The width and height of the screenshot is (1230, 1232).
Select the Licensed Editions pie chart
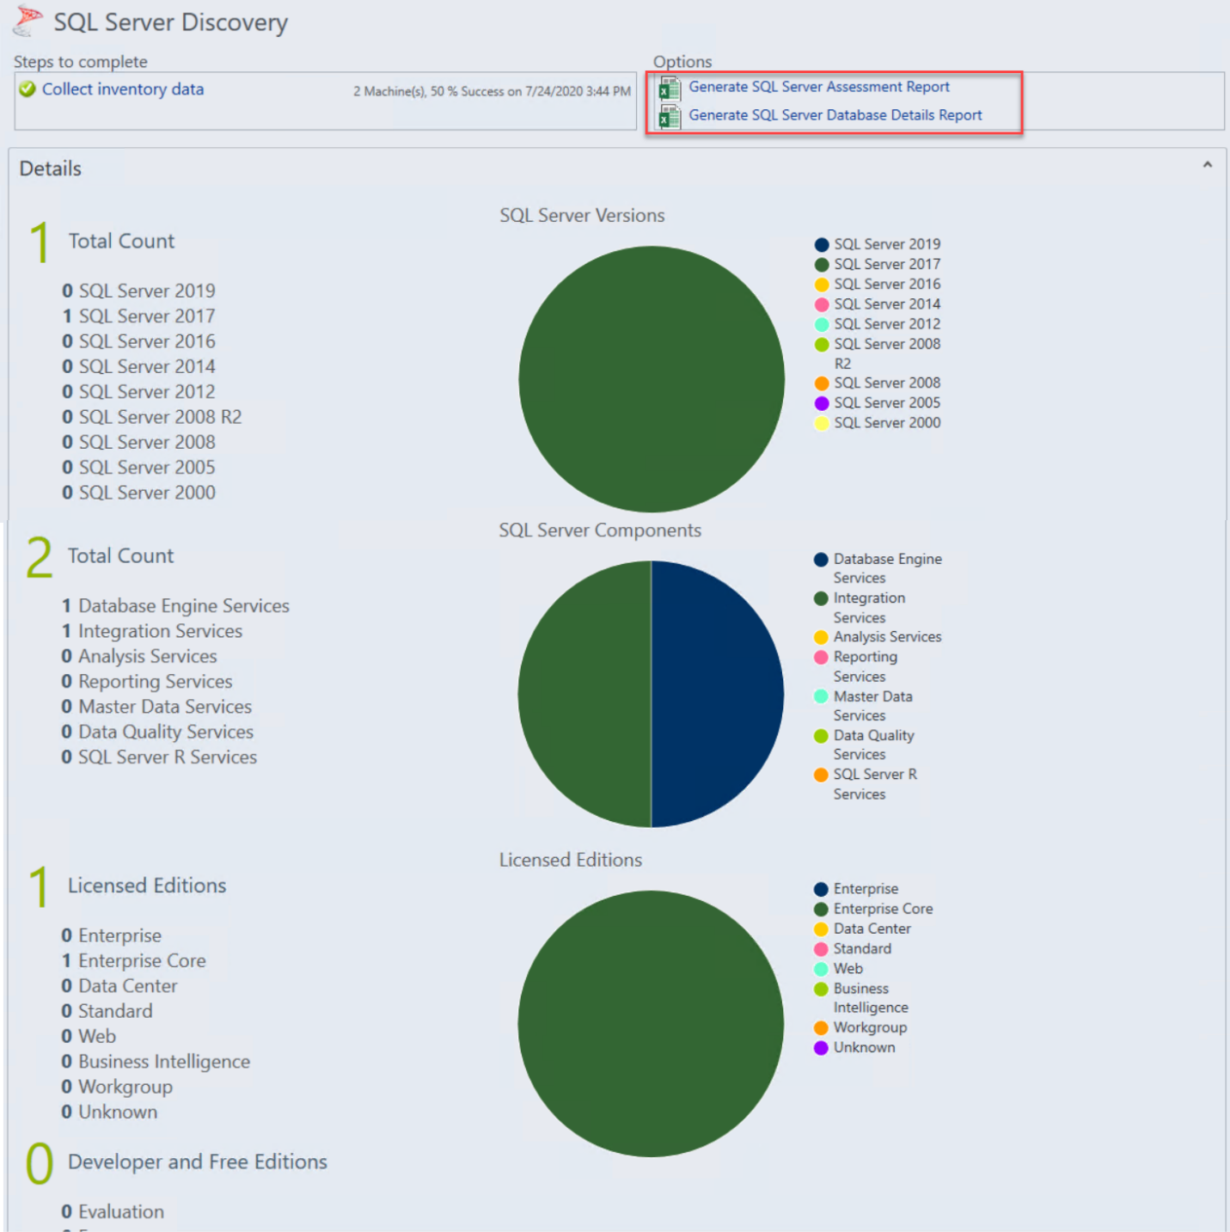(x=651, y=1023)
